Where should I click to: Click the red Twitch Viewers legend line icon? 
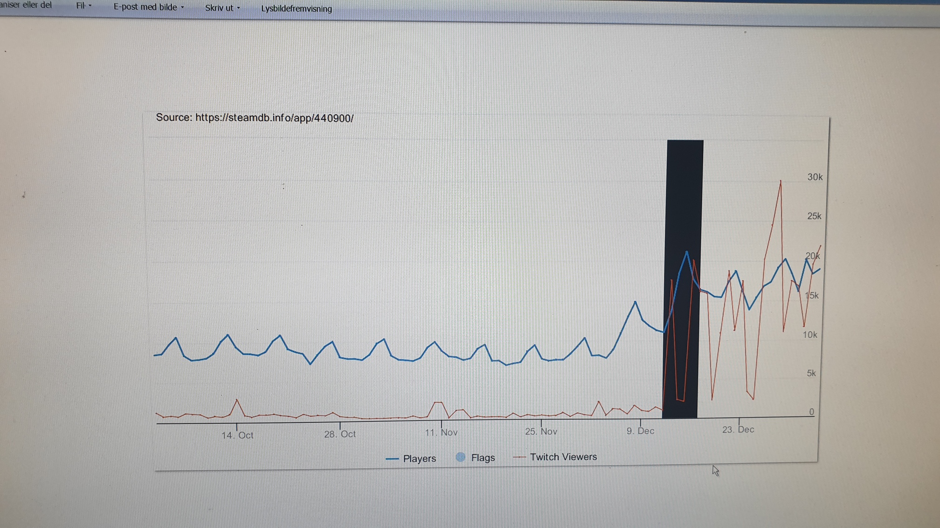(519, 457)
